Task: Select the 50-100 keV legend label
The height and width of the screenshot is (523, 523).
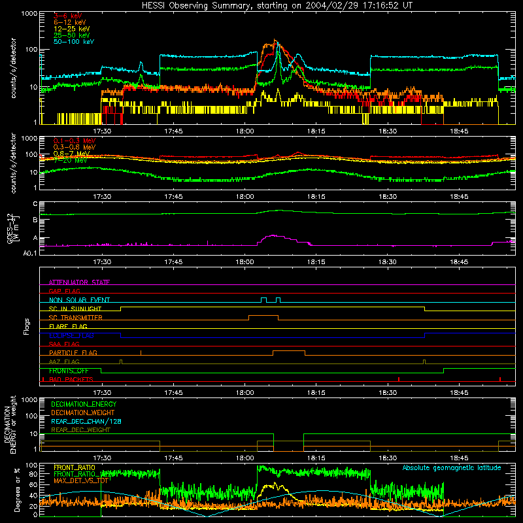Action: point(74,41)
